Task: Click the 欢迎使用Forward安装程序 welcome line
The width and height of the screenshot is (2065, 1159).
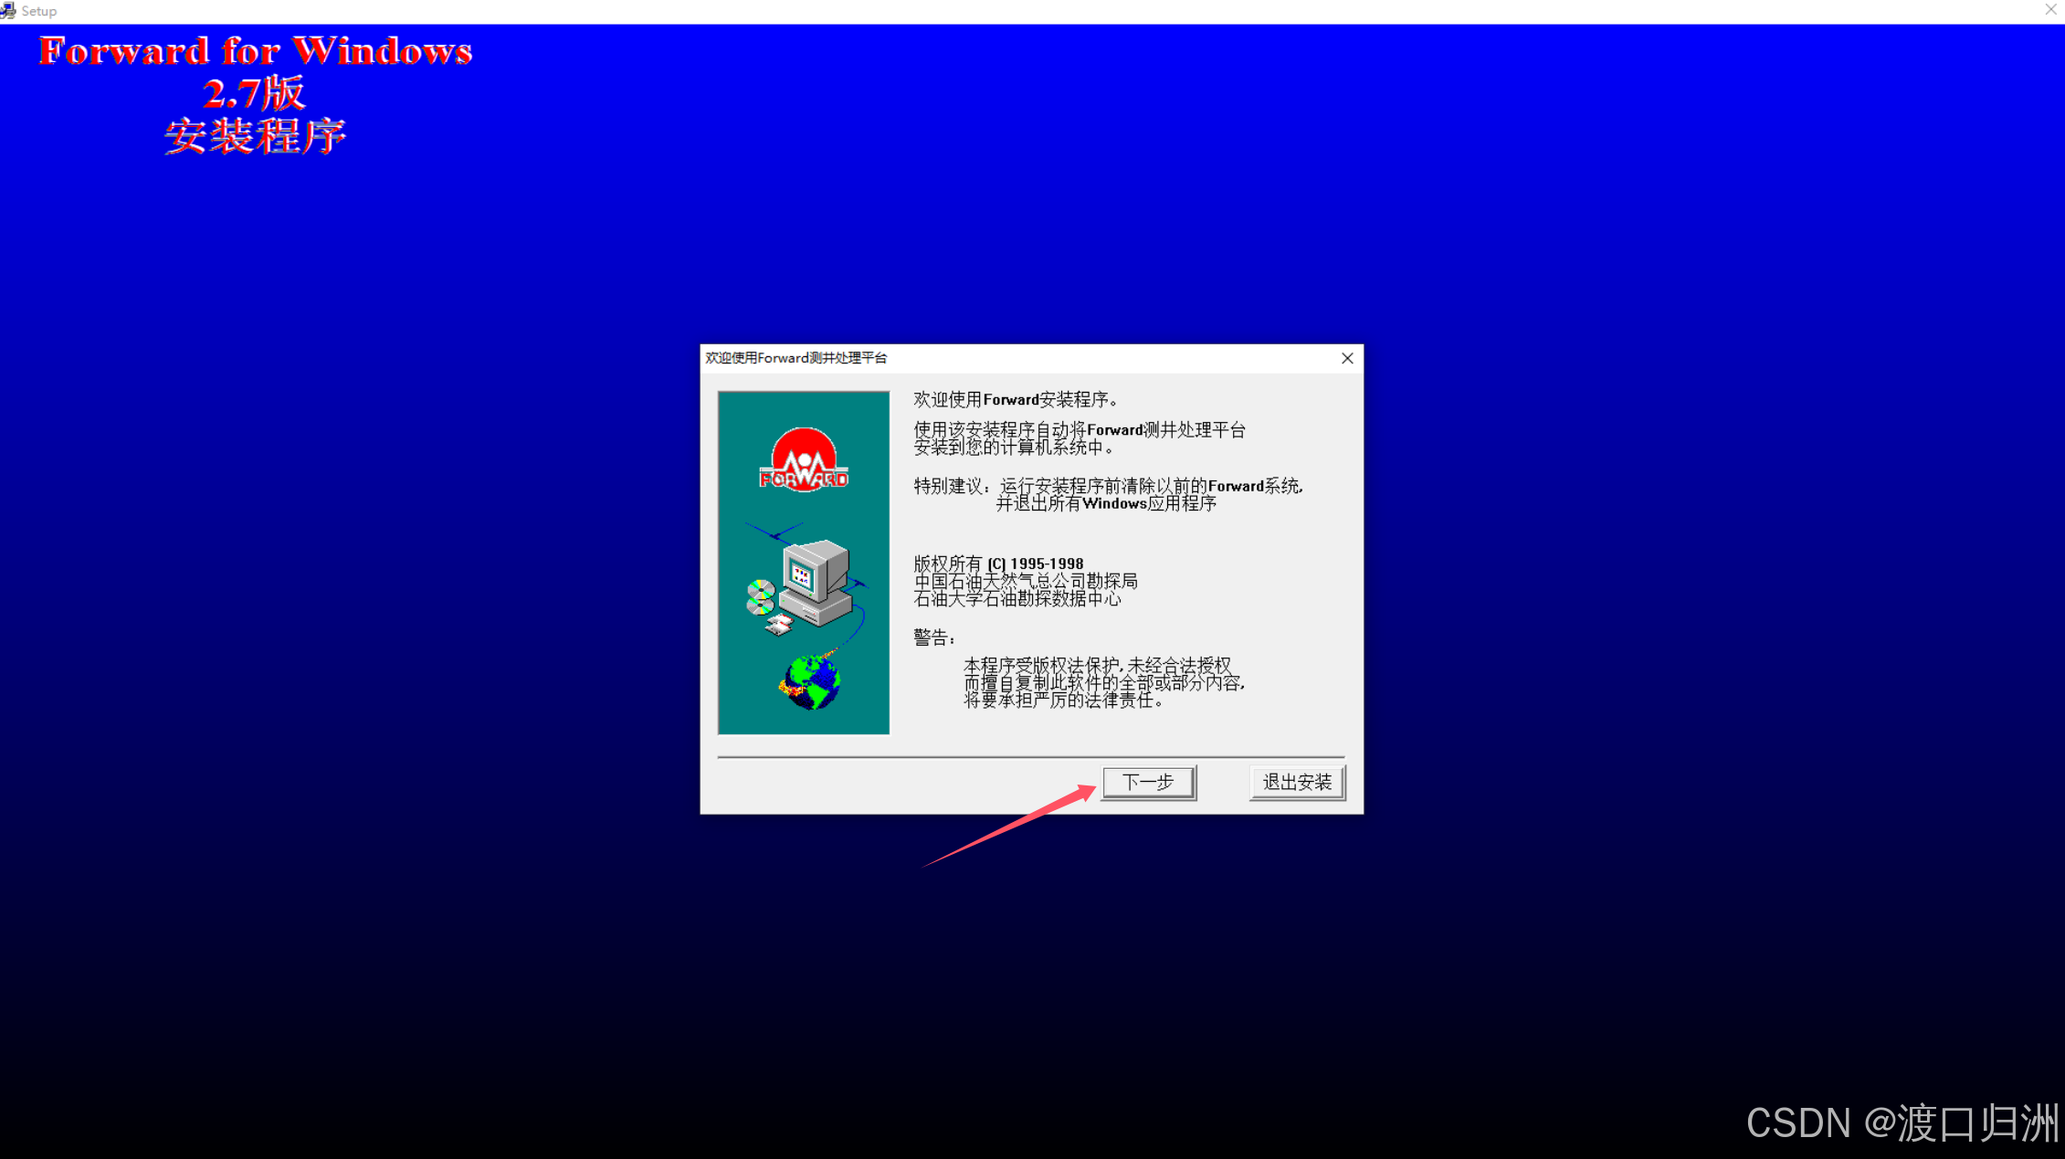Action: (1015, 399)
